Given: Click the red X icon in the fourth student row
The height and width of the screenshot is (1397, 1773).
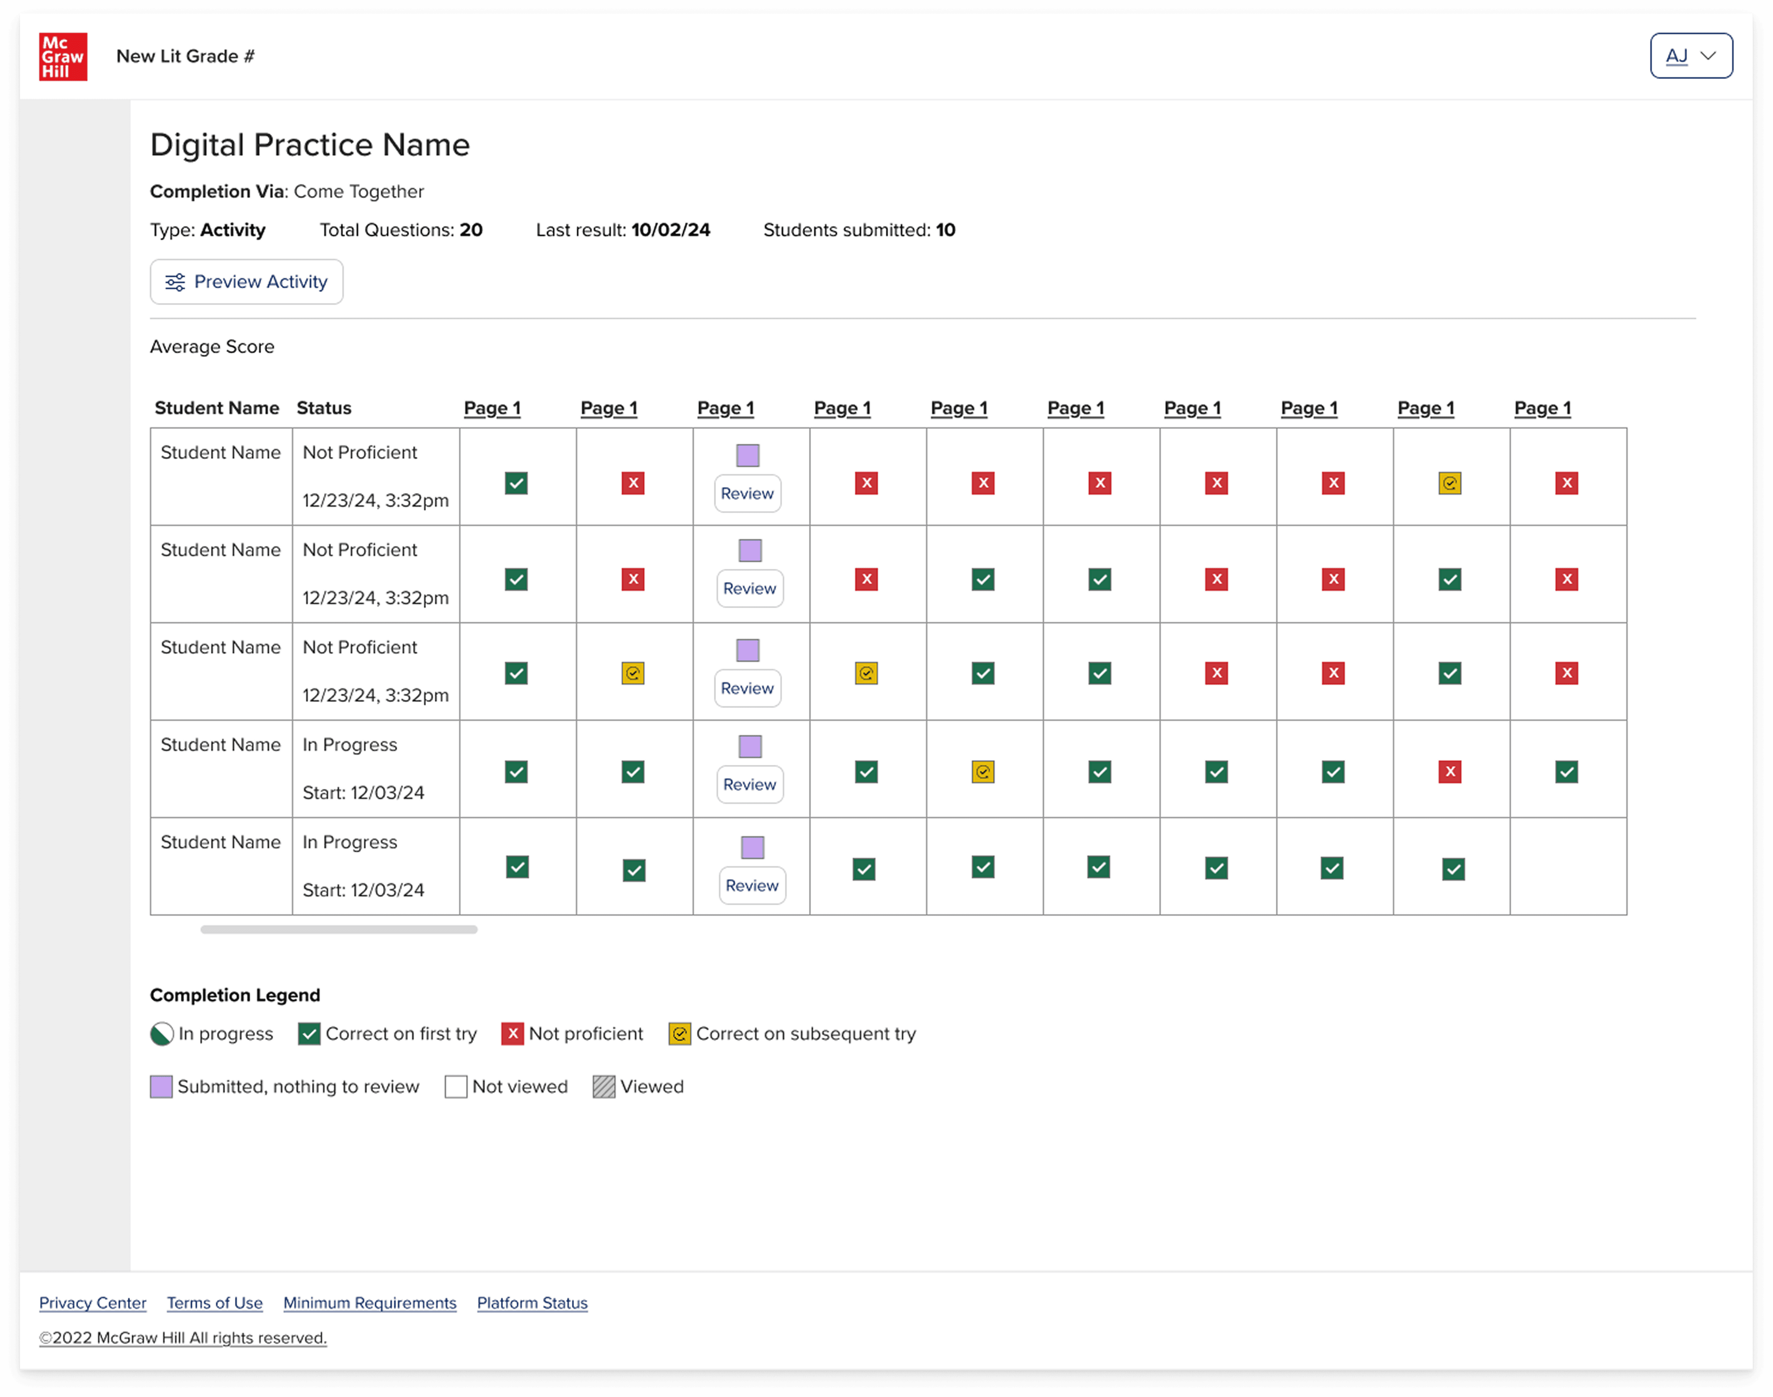Looking at the screenshot, I should click(x=1450, y=772).
